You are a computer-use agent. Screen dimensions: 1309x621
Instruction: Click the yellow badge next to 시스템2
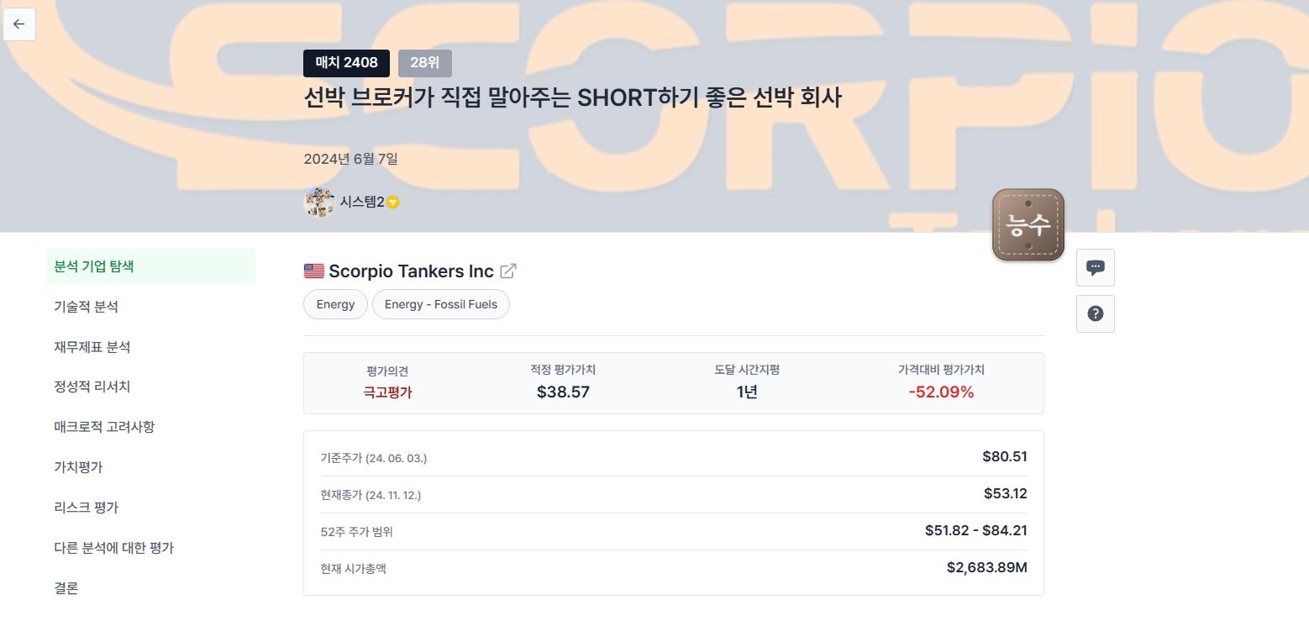pyautogui.click(x=393, y=203)
